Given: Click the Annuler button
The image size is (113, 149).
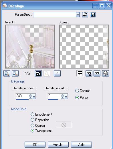Looking at the screenshot, I should 58,145.
